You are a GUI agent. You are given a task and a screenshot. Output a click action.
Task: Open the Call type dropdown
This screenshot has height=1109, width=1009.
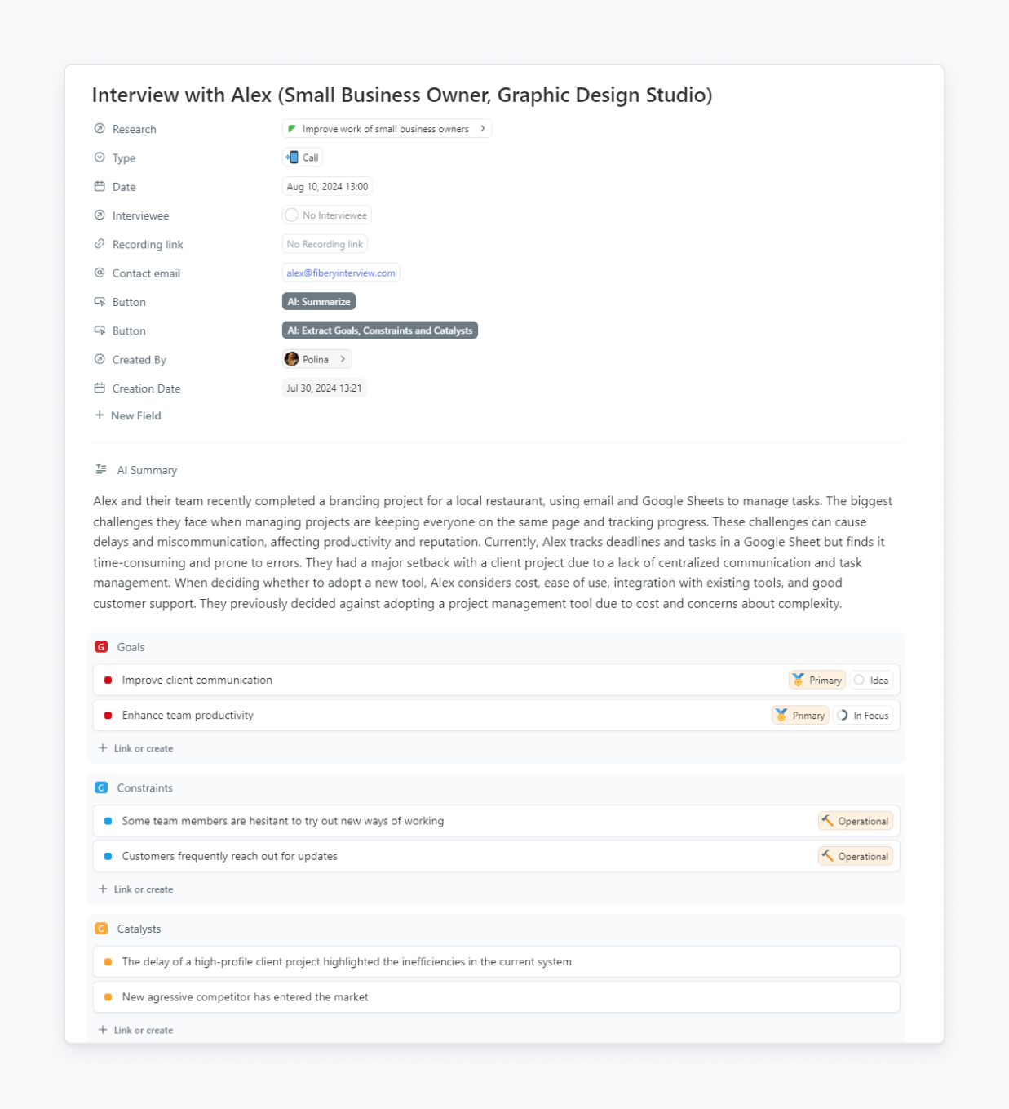click(303, 157)
